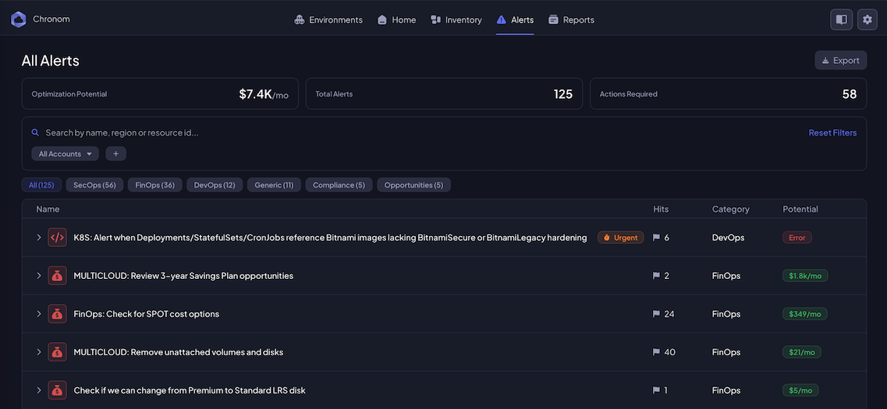Viewport: 887px width, 409px height.
Task: Click the green $1.8k/mo potential badge
Action: coord(805,276)
